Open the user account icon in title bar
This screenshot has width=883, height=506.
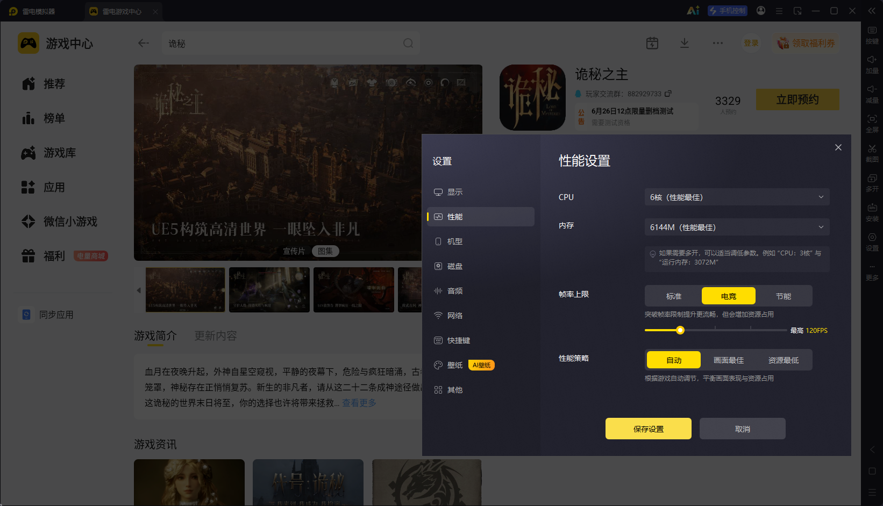(761, 11)
